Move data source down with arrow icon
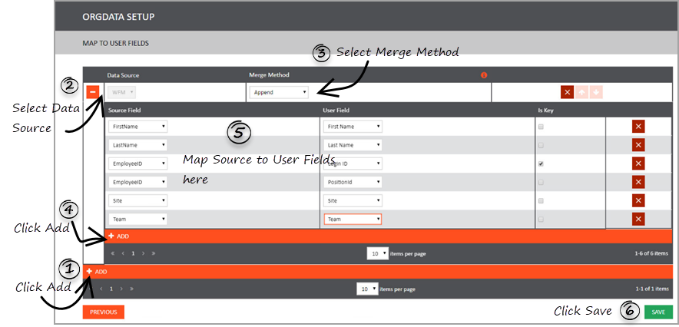The height and width of the screenshot is (327, 679). click(595, 92)
